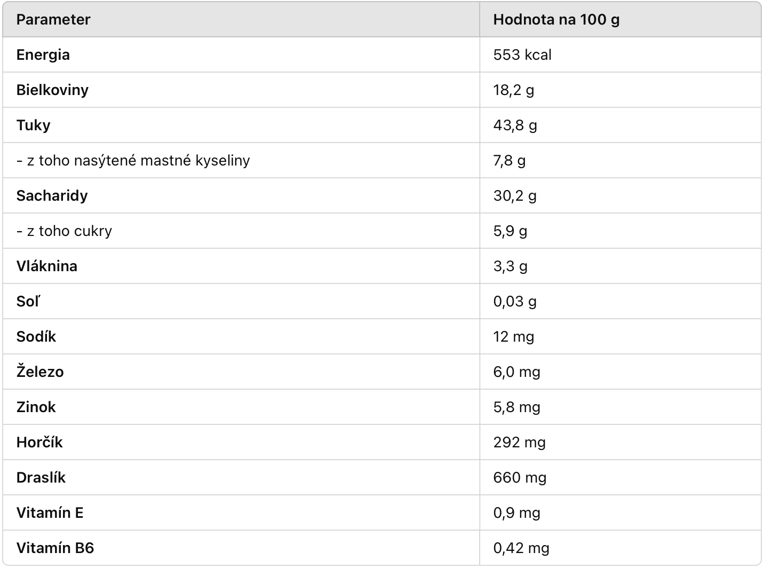764x568 pixels.
Task: Select the Horčík row label
Action: (x=39, y=443)
